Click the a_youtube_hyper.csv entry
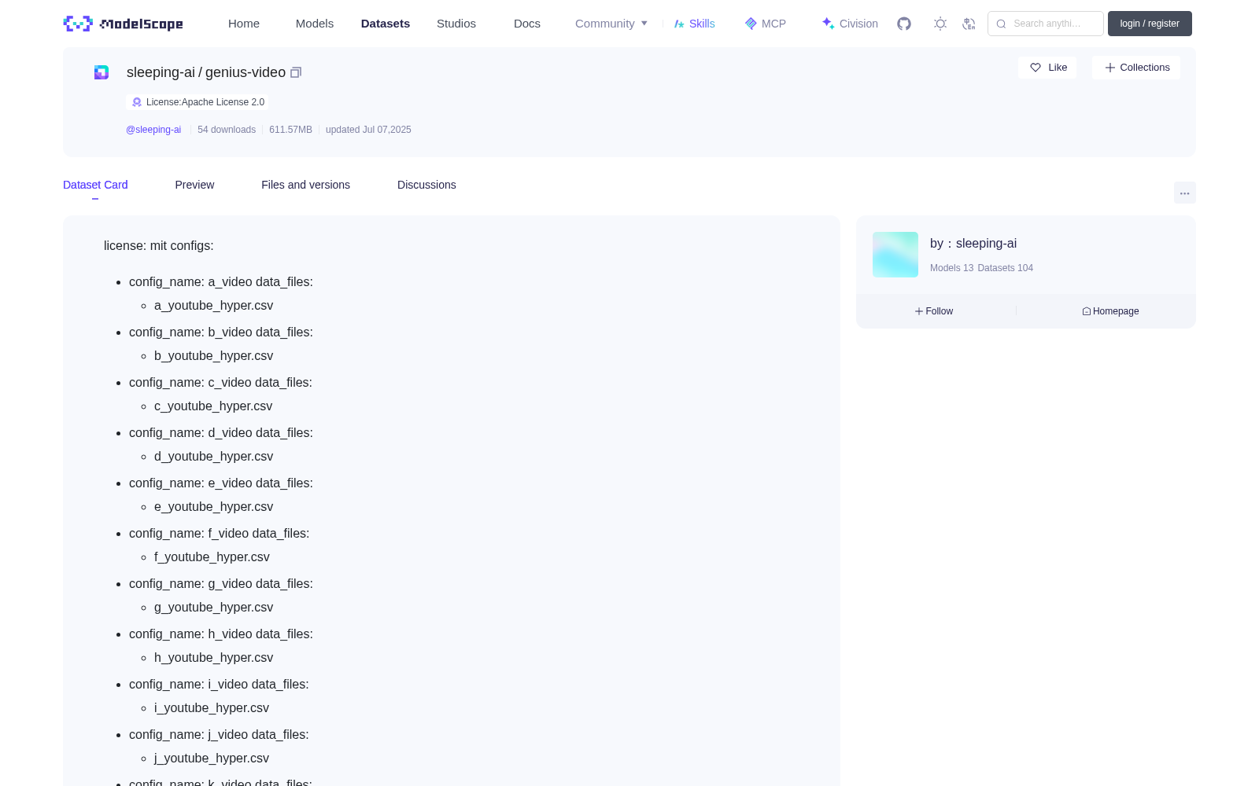Screen dimensions: 1259x786 pyautogui.click(x=213, y=306)
